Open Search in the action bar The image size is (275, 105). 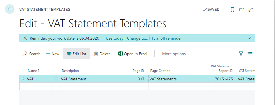click(x=31, y=54)
